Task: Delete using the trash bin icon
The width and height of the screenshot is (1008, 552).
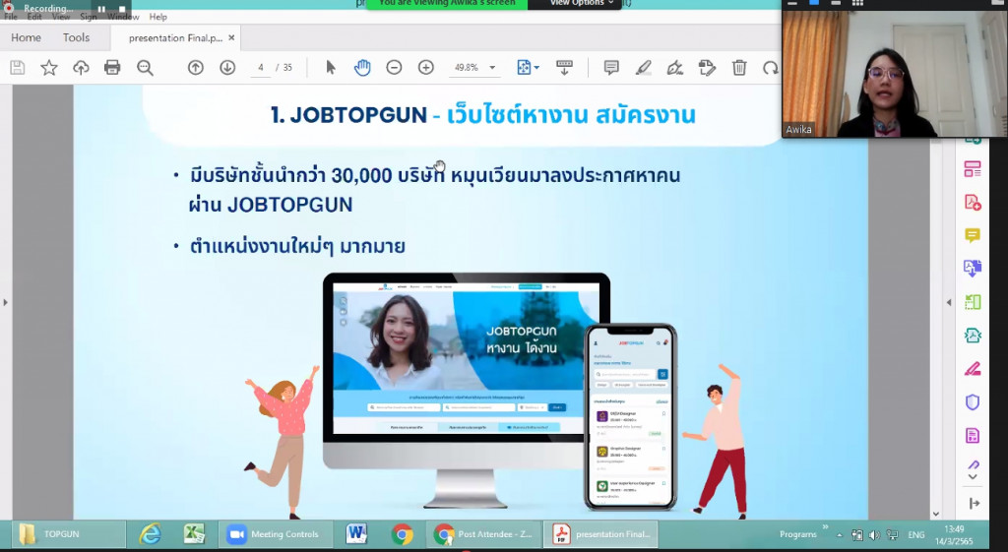Action: pyautogui.click(x=739, y=67)
